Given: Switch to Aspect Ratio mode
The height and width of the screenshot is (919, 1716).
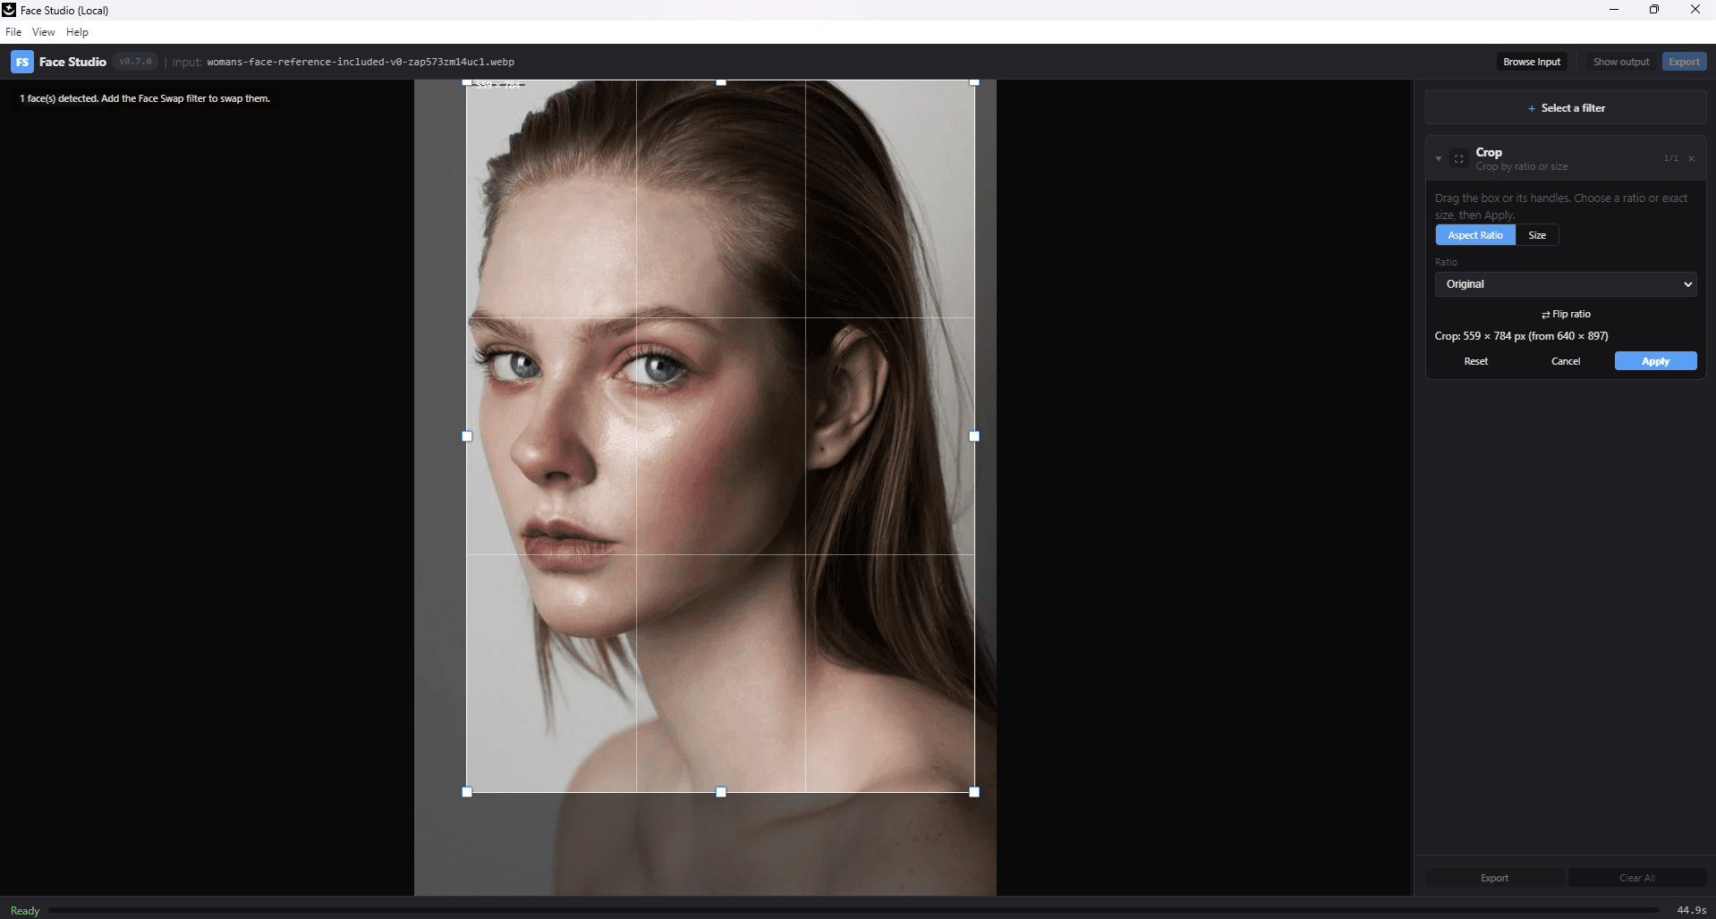Looking at the screenshot, I should pos(1475,235).
